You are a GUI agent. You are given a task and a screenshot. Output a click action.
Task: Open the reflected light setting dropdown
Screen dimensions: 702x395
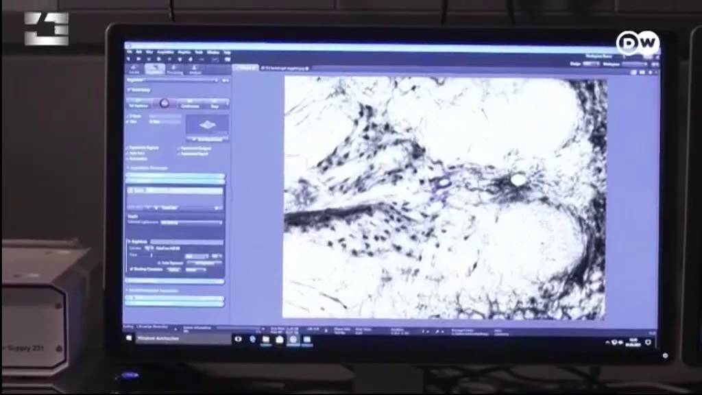pyautogui.click(x=191, y=222)
